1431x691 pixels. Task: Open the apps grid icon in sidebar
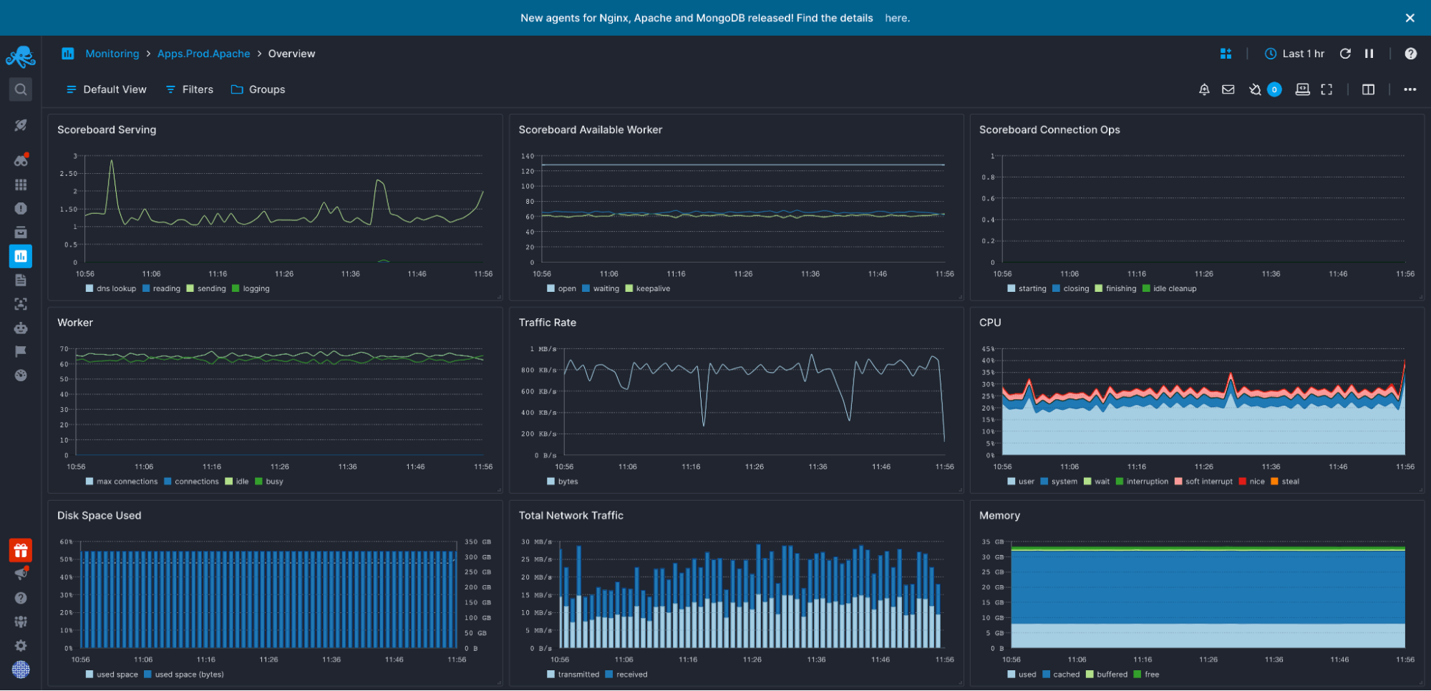point(21,185)
